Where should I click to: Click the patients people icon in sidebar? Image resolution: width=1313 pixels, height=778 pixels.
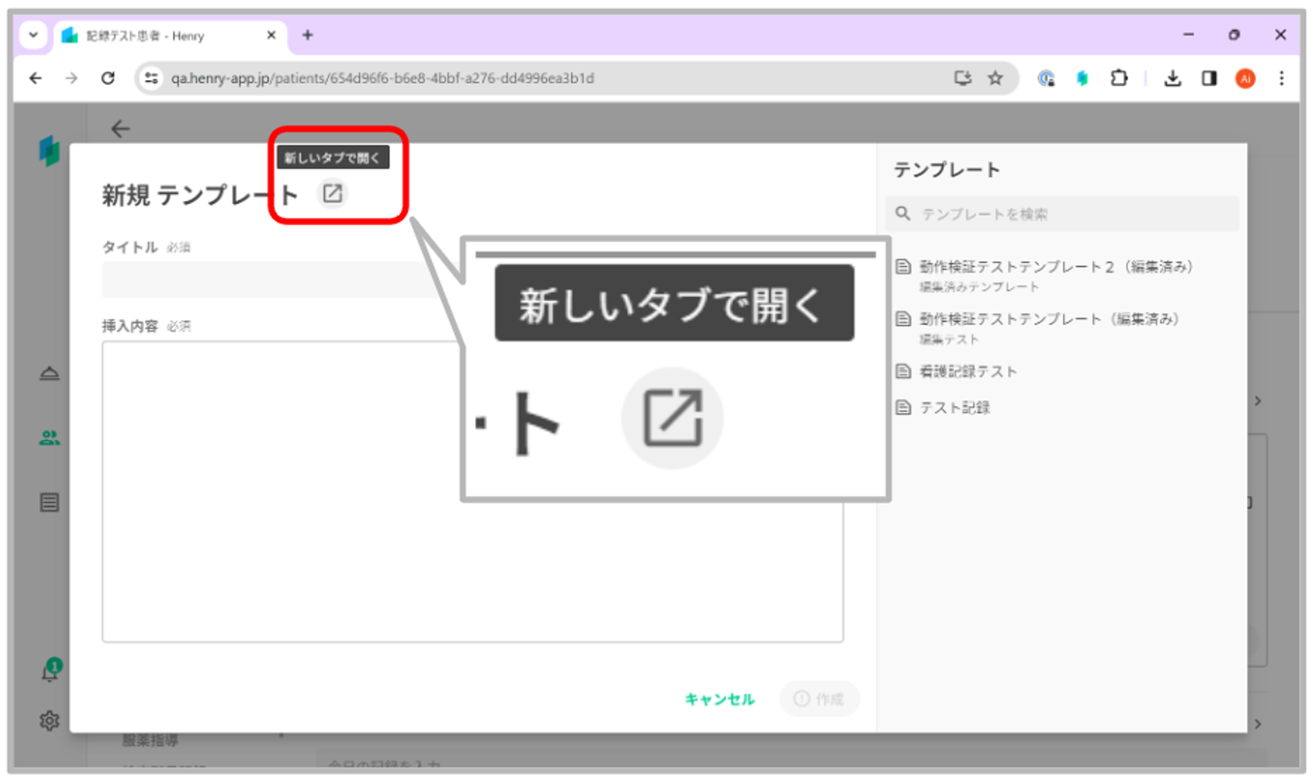pyautogui.click(x=49, y=438)
